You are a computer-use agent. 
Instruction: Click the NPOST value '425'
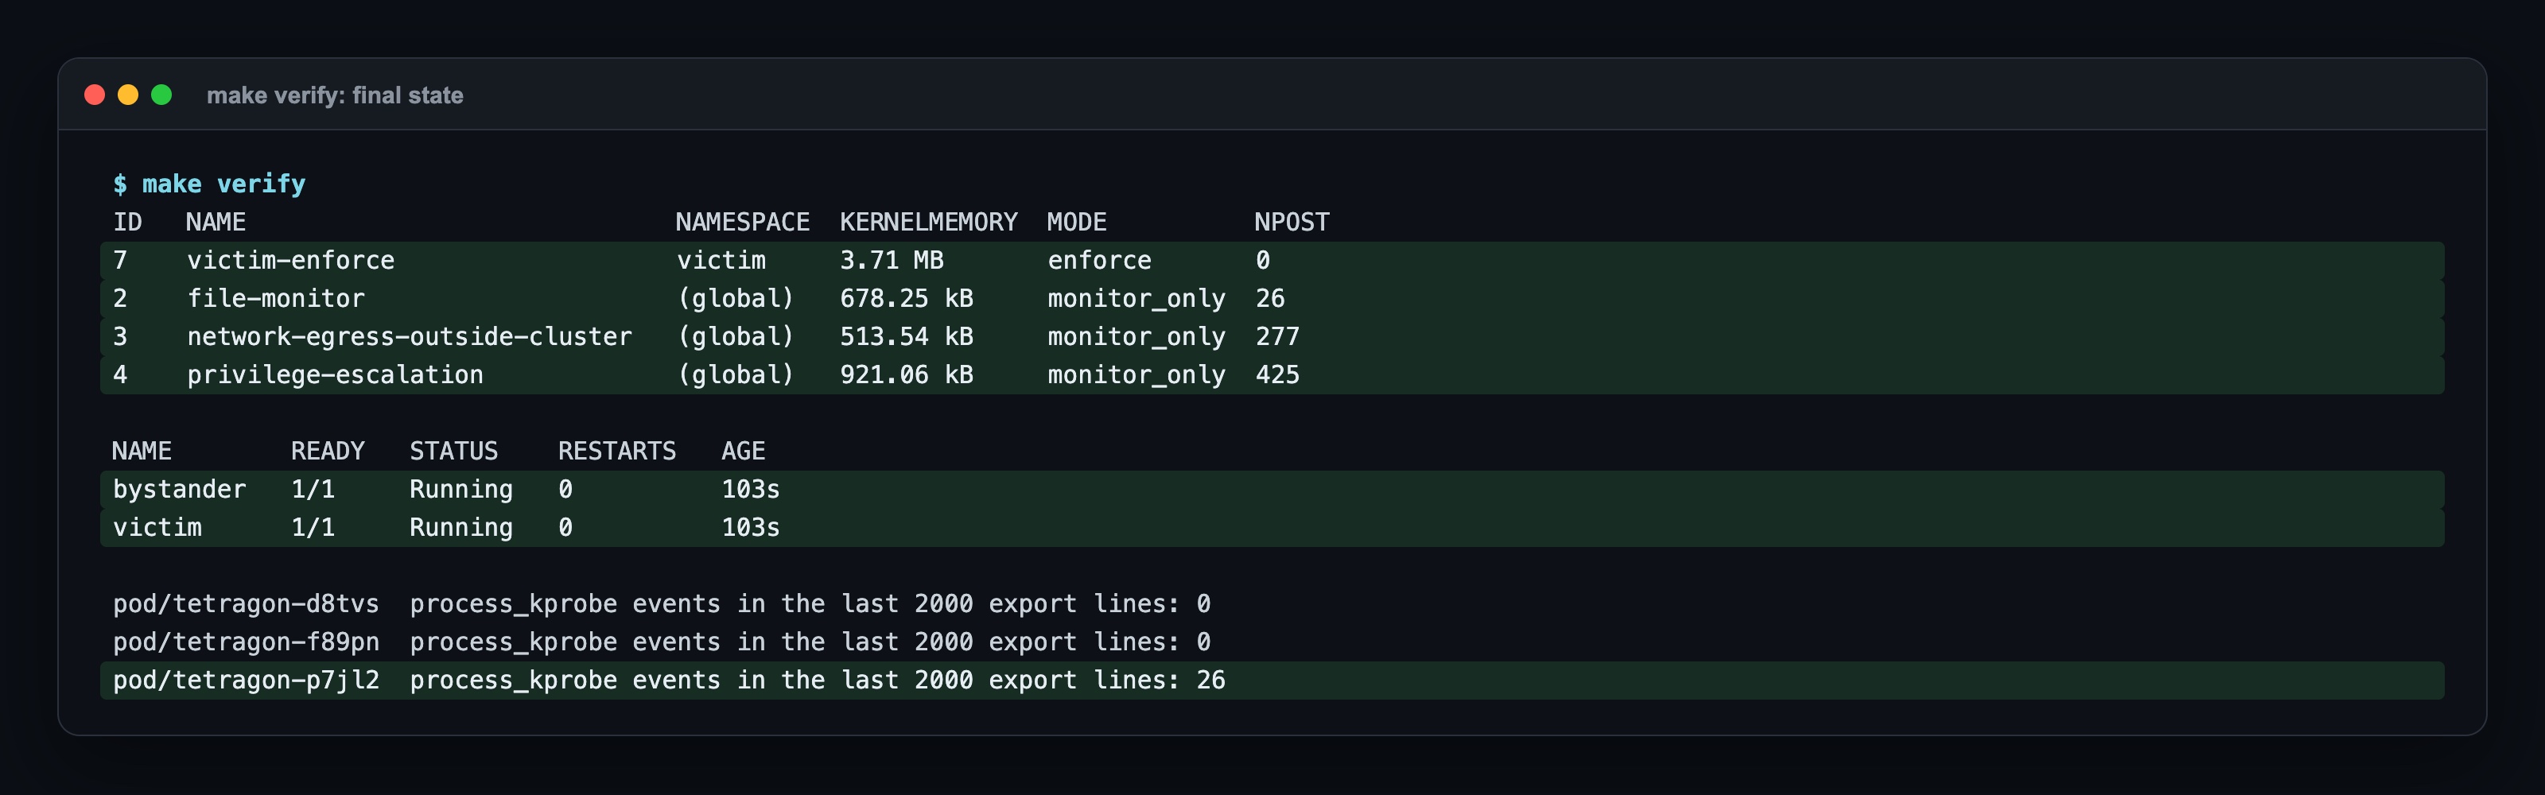(1277, 375)
